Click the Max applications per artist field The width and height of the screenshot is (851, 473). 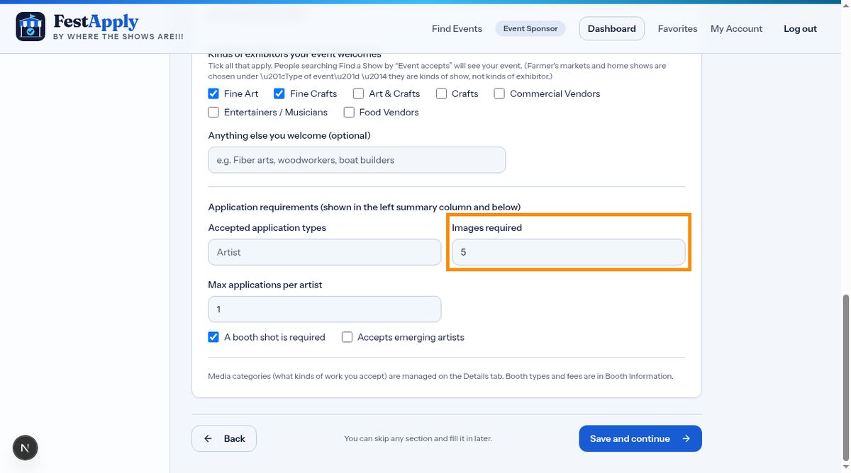pyautogui.click(x=325, y=309)
